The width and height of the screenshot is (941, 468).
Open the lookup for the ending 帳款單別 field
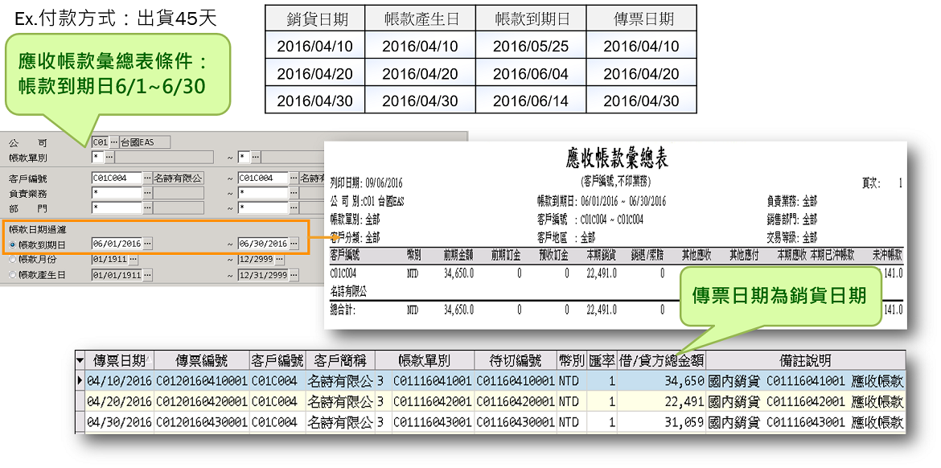point(257,157)
